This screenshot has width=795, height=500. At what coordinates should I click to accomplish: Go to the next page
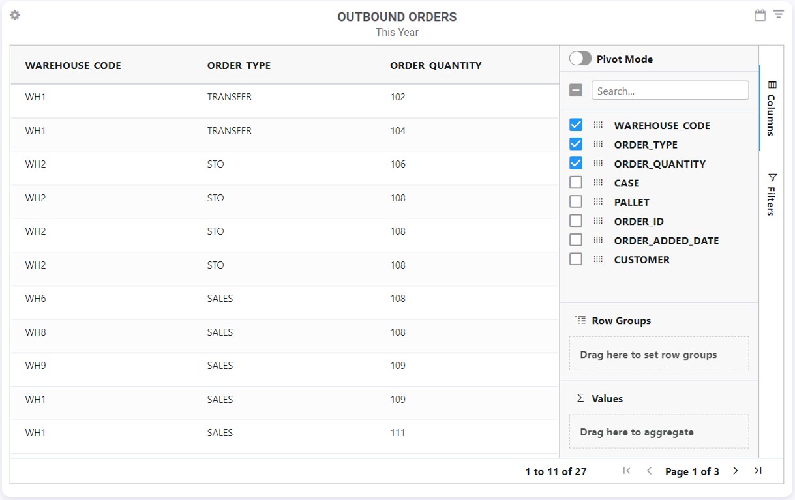(736, 471)
